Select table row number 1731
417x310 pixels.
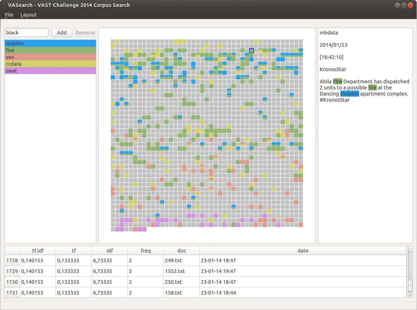(12, 293)
